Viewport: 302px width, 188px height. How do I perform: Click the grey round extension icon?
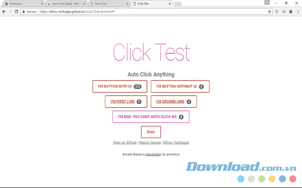pos(284,12)
